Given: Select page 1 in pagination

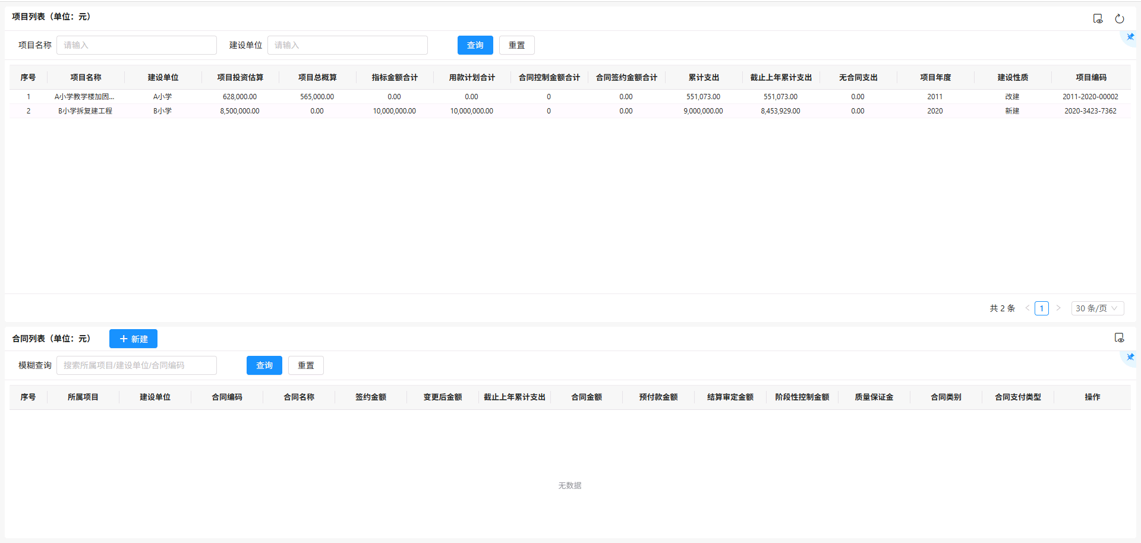Looking at the screenshot, I should (x=1041, y=308).
